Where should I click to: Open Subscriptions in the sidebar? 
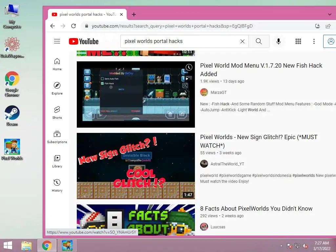[57, 137]
